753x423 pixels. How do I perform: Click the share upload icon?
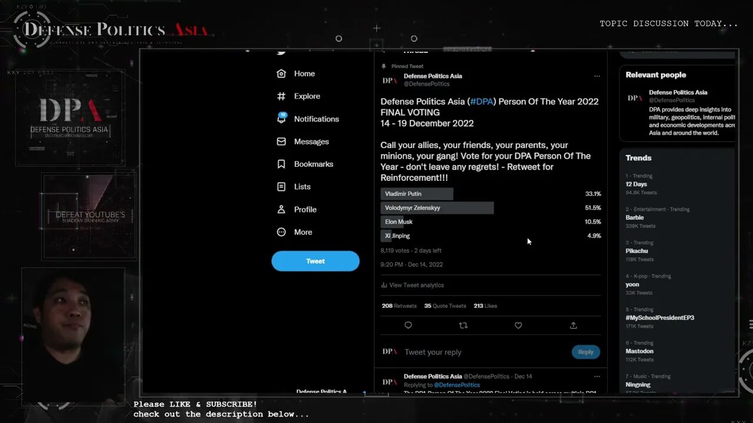[x=574, y=325]
